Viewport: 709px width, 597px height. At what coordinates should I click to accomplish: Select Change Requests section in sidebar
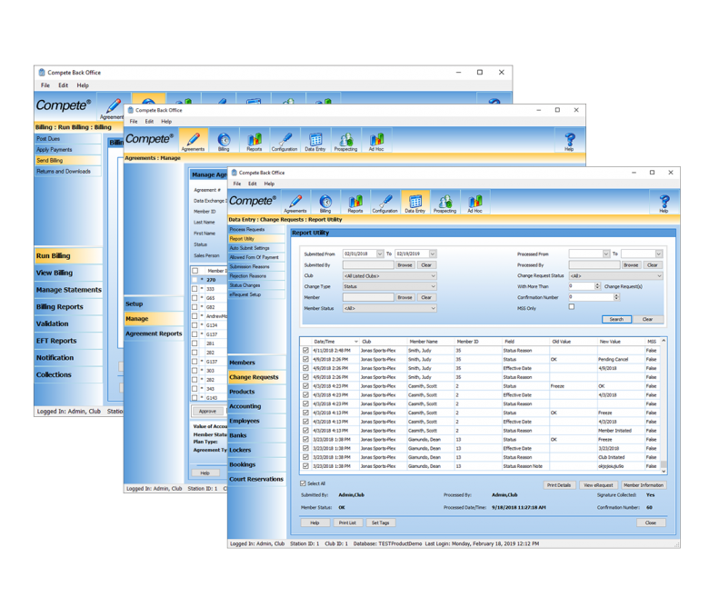[257, 377]
